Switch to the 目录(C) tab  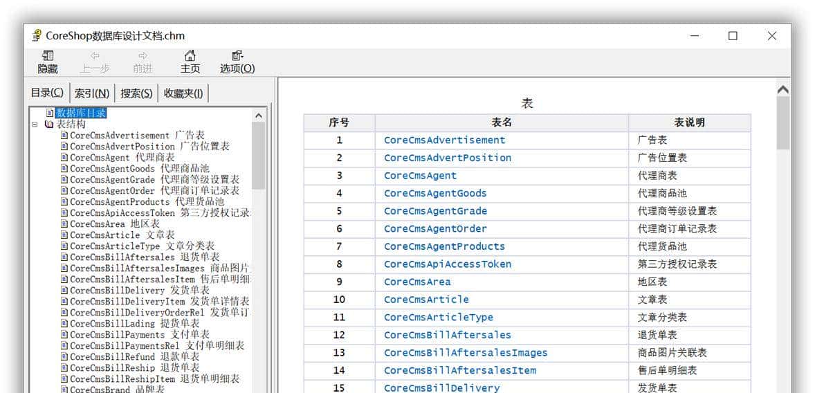(x=47, y=93)
